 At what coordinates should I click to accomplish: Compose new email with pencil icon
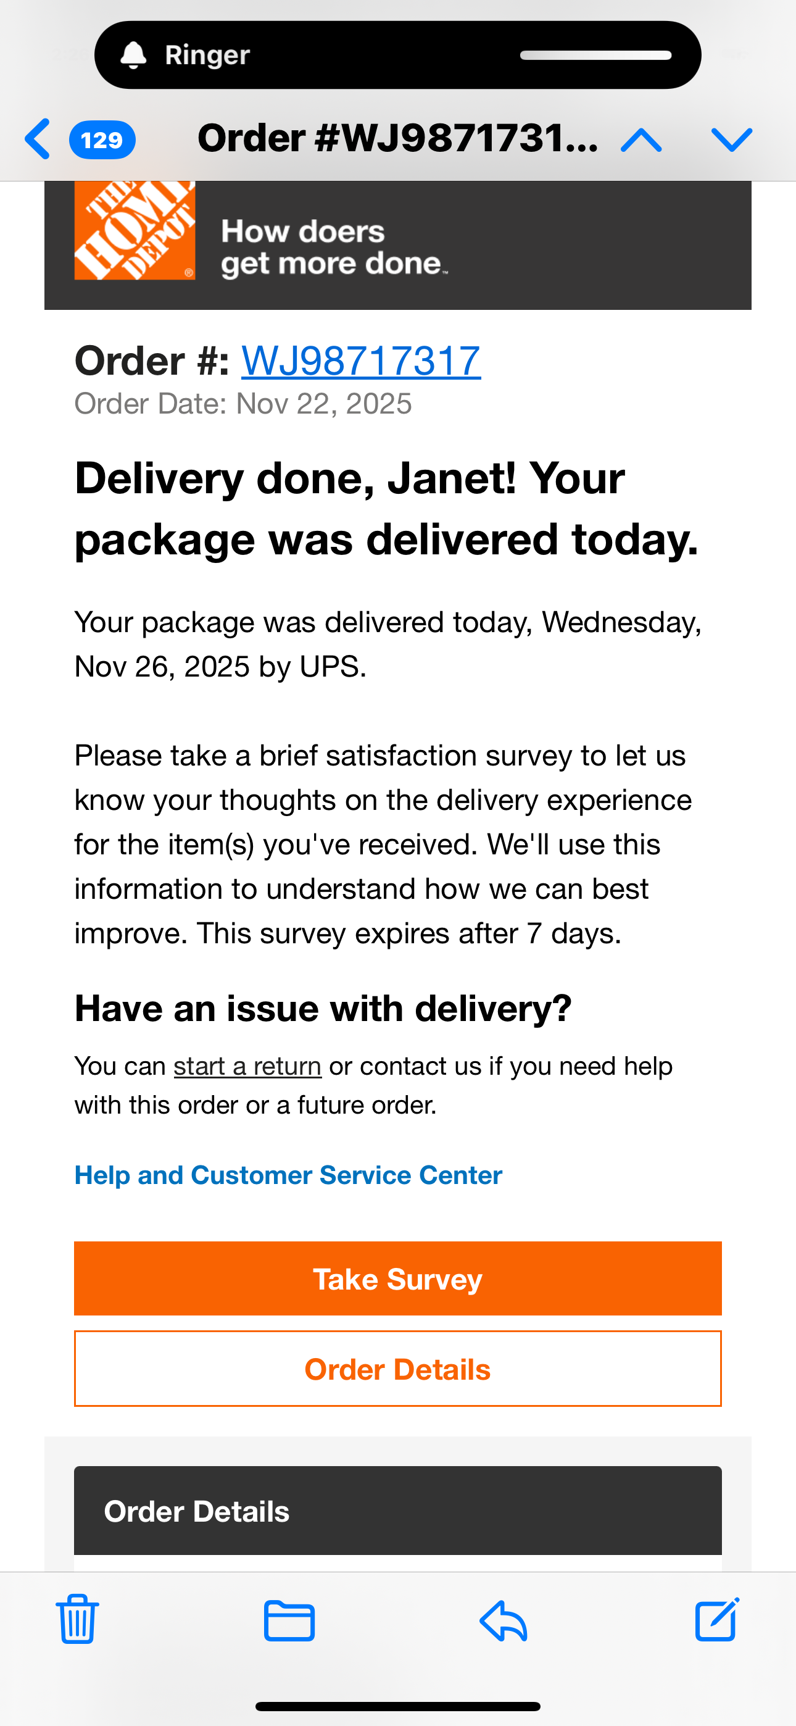(717, 1619)
